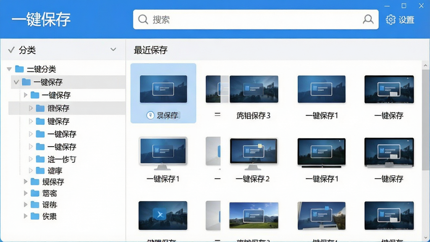
Task: Open 设置 settings
Action: [400, 20]
